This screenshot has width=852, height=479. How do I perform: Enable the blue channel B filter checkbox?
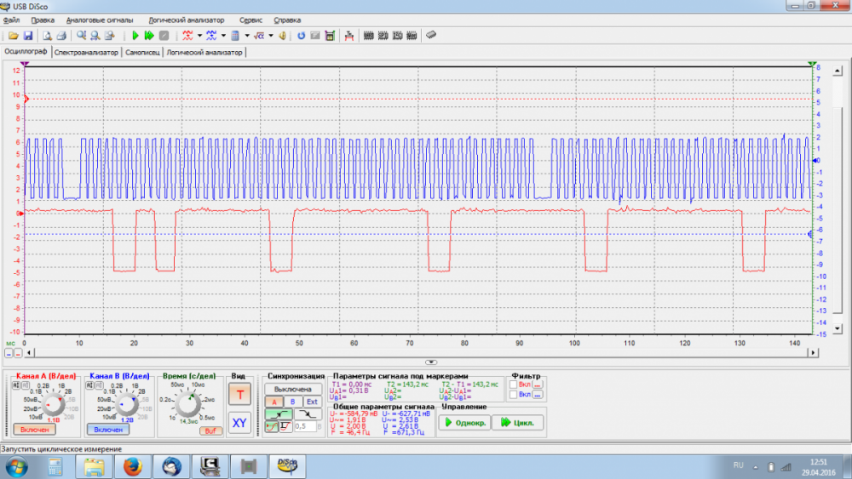(513, 395)
